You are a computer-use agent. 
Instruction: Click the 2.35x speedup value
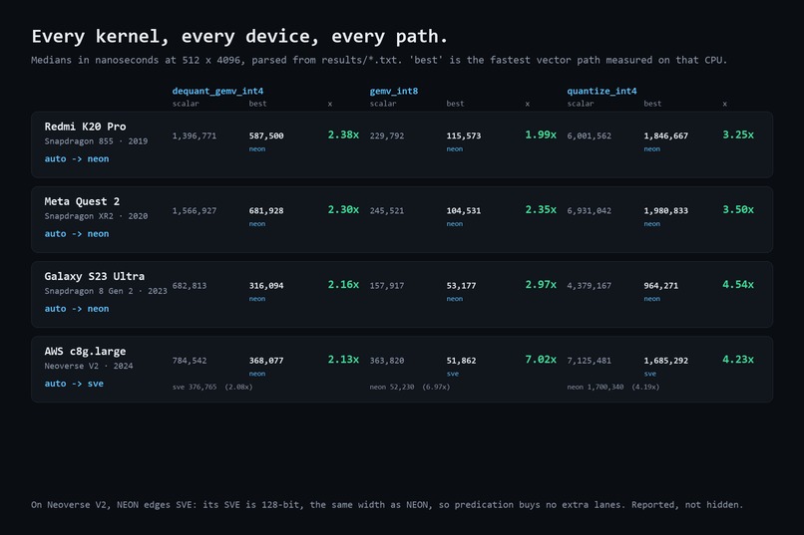[541, 209]
